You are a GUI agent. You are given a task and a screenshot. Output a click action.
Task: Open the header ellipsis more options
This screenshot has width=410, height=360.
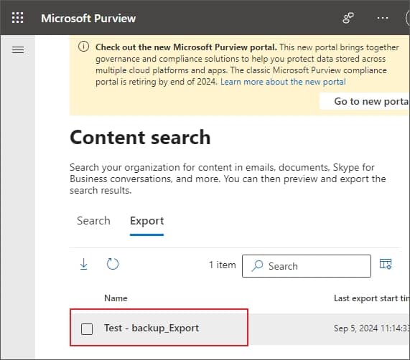[x=382, y=18]
